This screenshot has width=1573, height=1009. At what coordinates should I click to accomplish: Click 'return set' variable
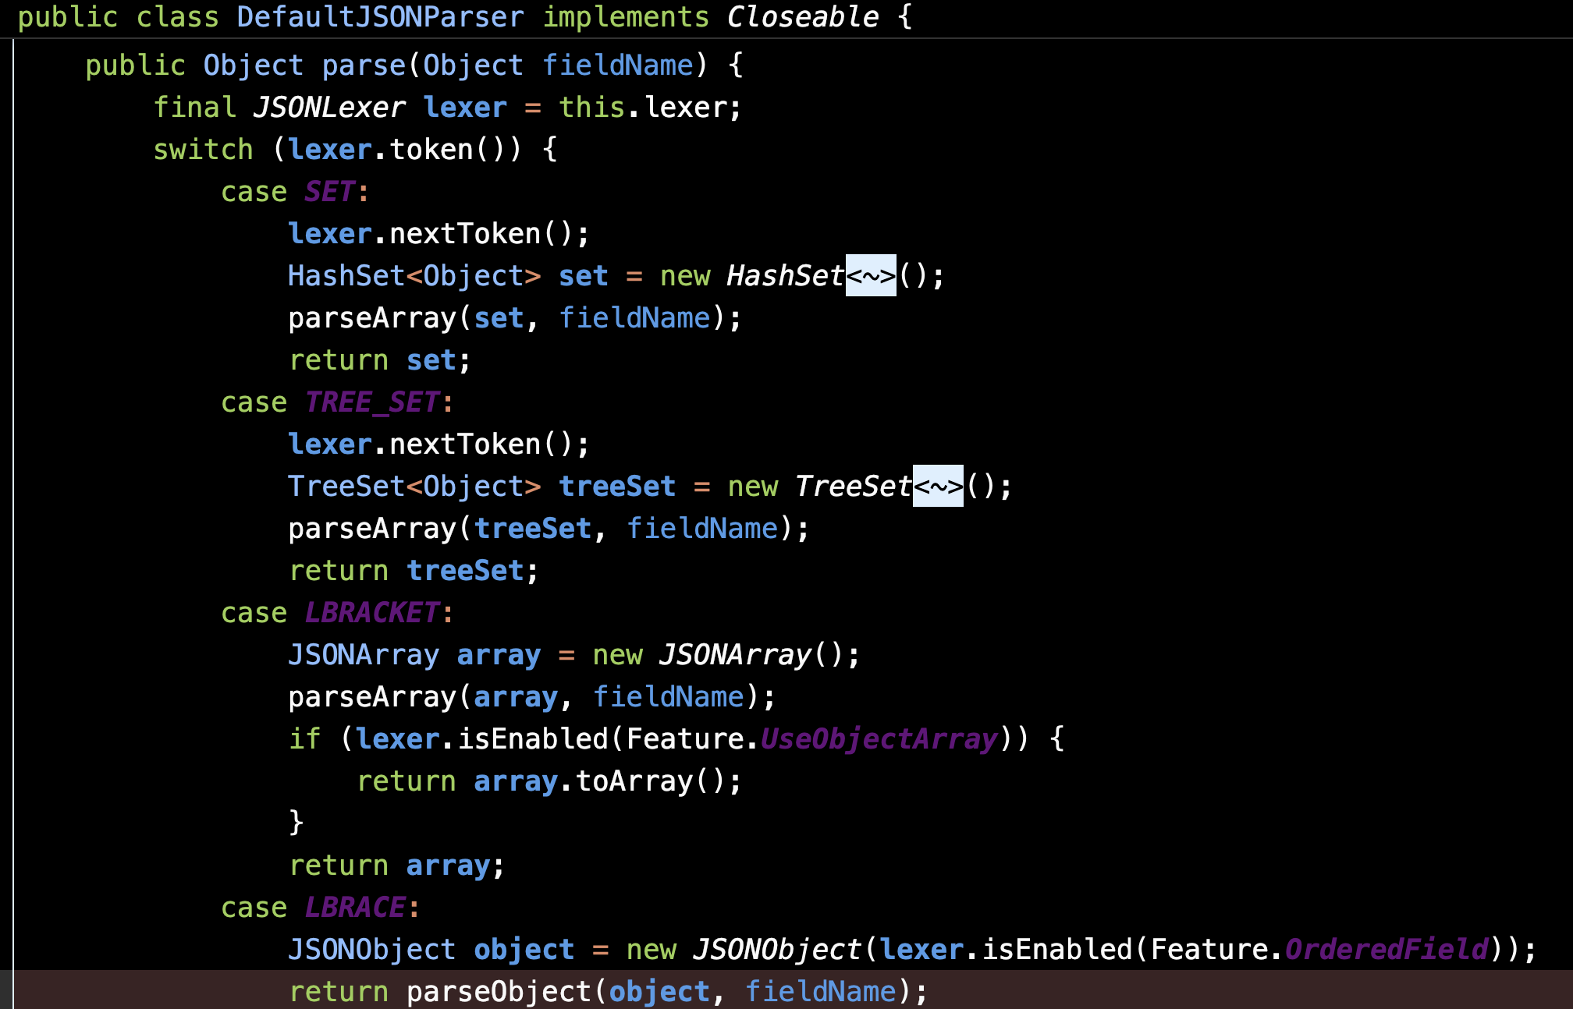tap(431, 360)
